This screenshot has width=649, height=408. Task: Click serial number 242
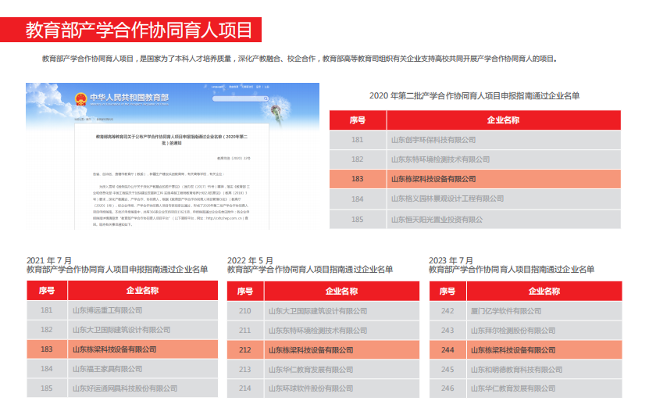point(448,310)
